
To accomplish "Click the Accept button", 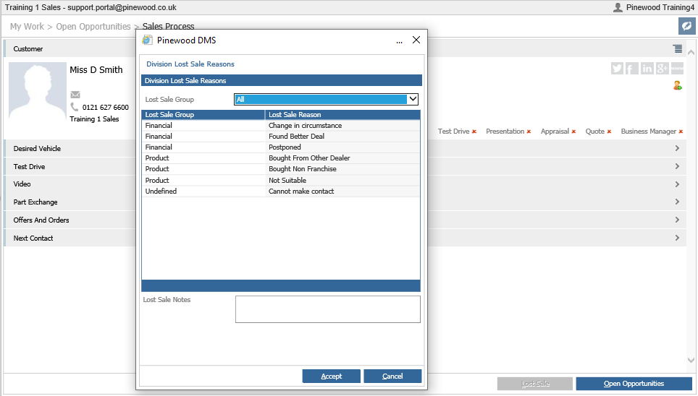I will 331,376.
